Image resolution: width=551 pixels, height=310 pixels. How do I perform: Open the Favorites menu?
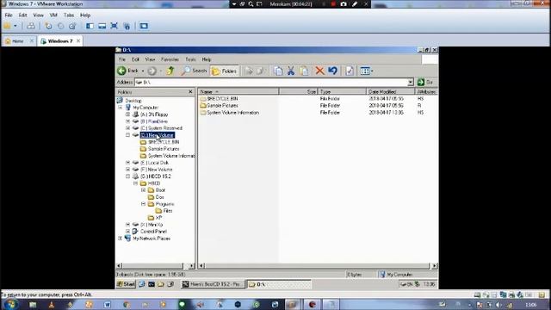click(170, 59)
